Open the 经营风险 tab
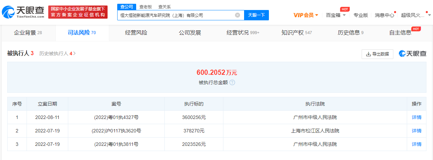This screenshot has width=433, height=160. pos(136,33)
